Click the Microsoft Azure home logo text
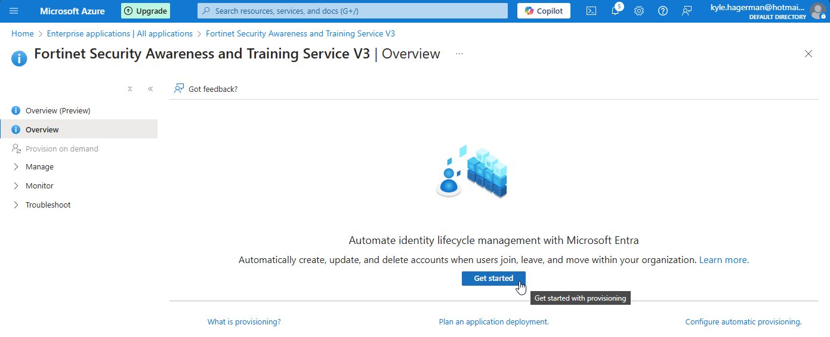The image size is (830, 337). (x=72, y=11)
